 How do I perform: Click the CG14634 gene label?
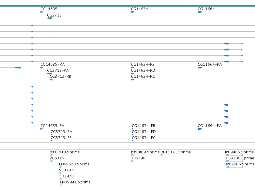coord(139,9)
